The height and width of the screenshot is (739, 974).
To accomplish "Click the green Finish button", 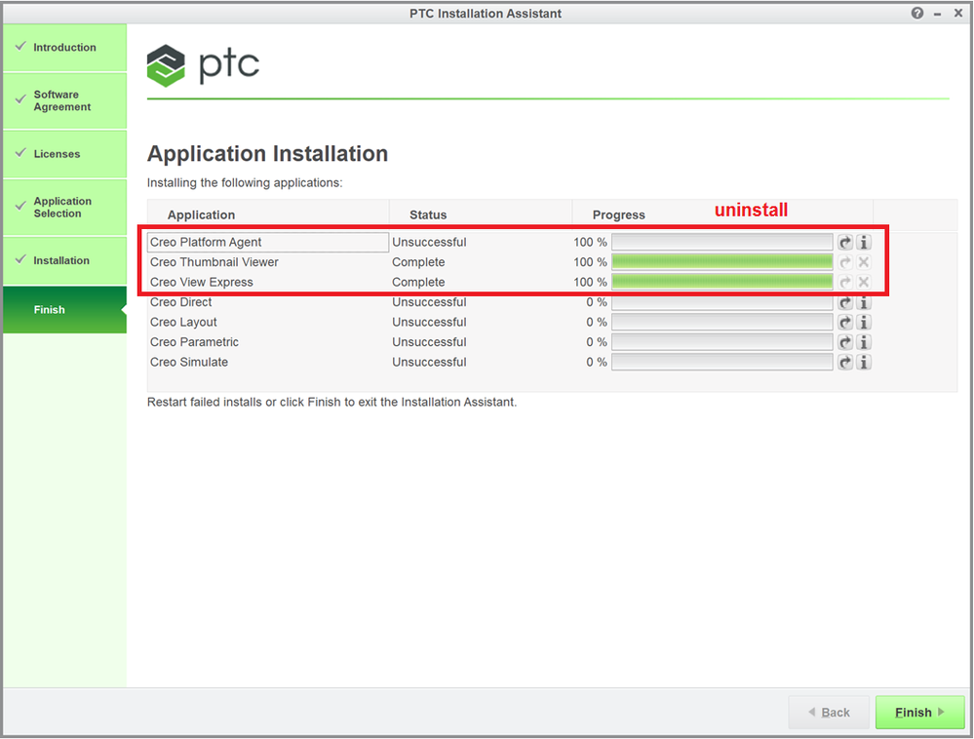I will (919, 713).
